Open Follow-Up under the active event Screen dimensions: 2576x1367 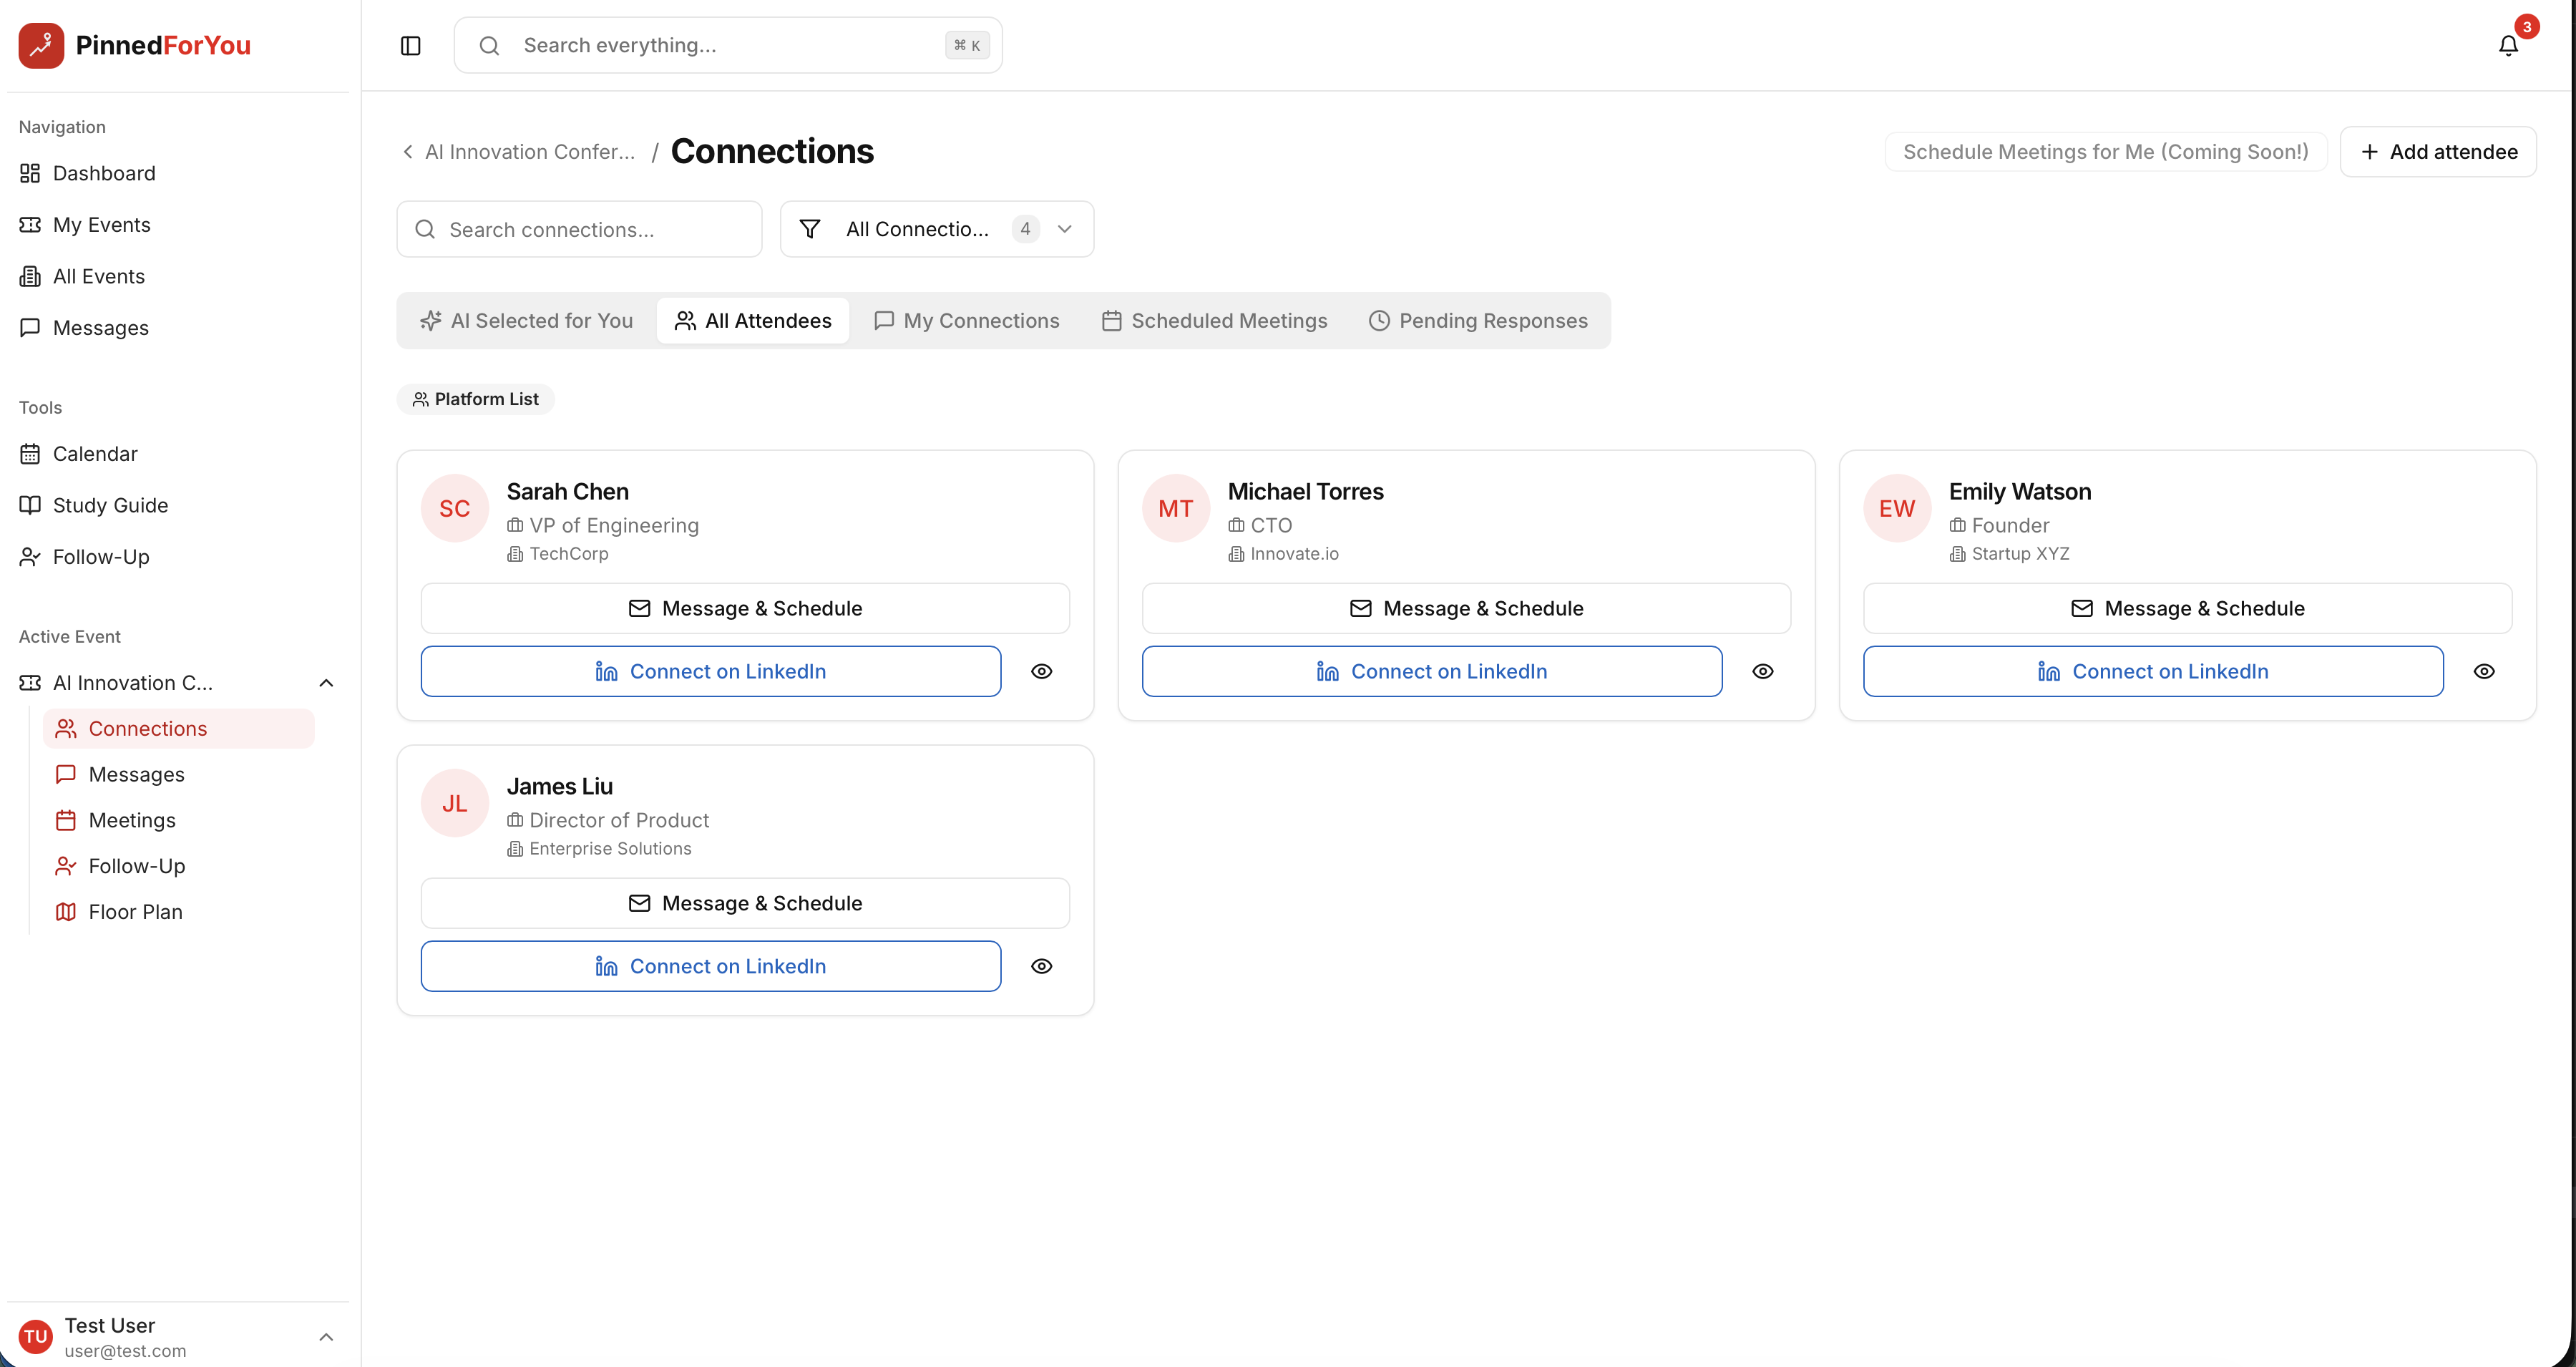(x=135, y=866)
